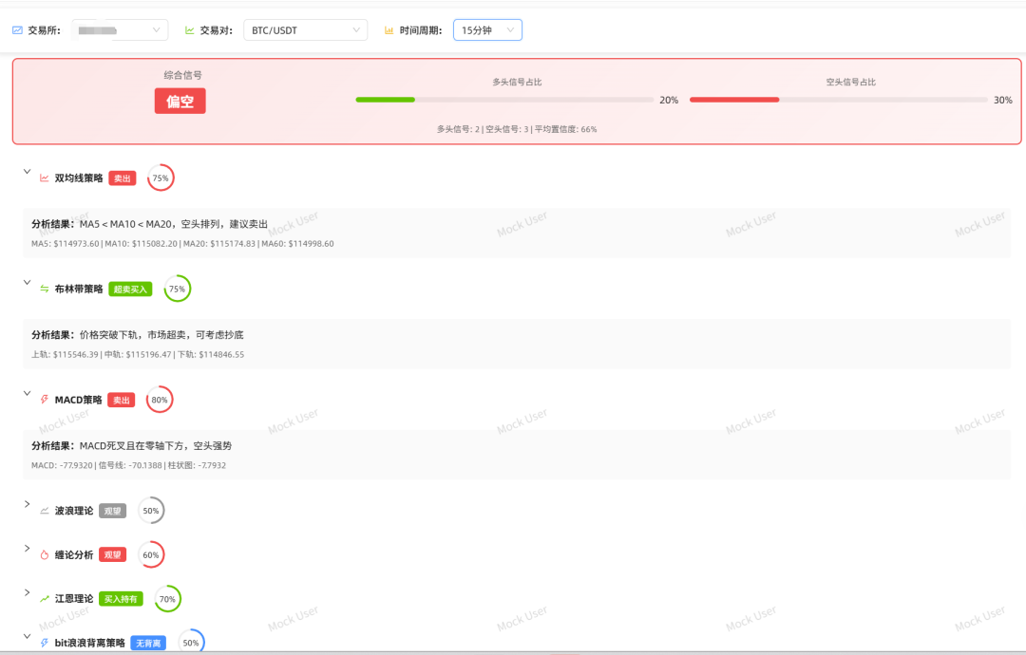Click the line chart icon beside 交易对
This screenshot has height=655, width=1026.
pos(190,30)
